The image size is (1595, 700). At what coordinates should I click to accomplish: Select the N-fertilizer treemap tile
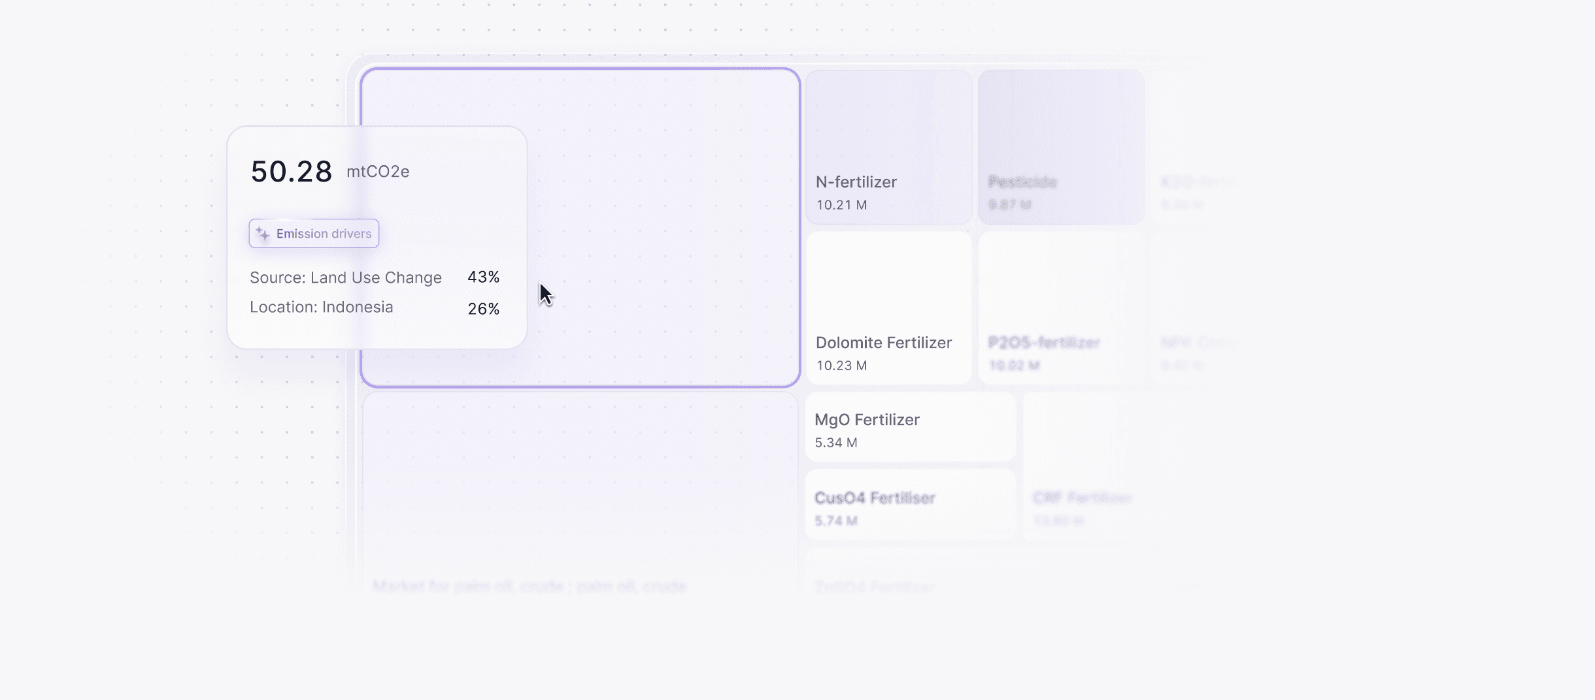point(889,148)
